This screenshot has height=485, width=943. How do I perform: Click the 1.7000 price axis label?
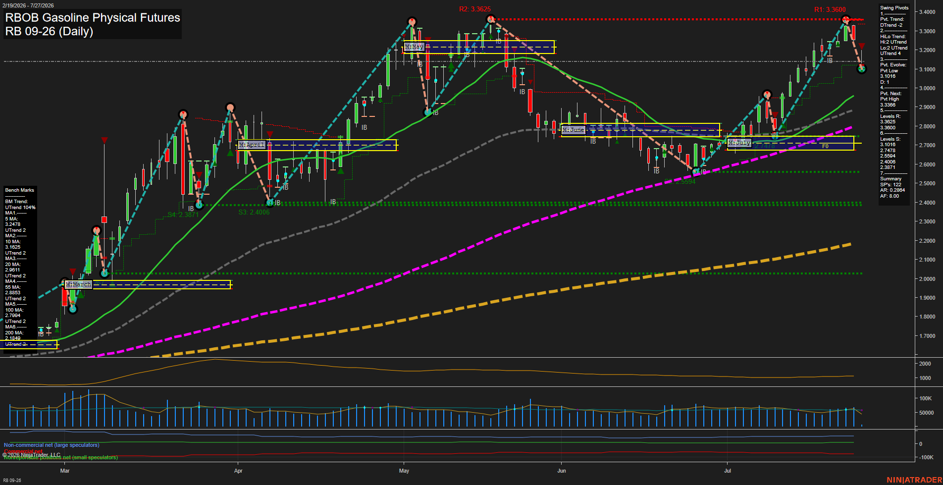click(927, 336)
